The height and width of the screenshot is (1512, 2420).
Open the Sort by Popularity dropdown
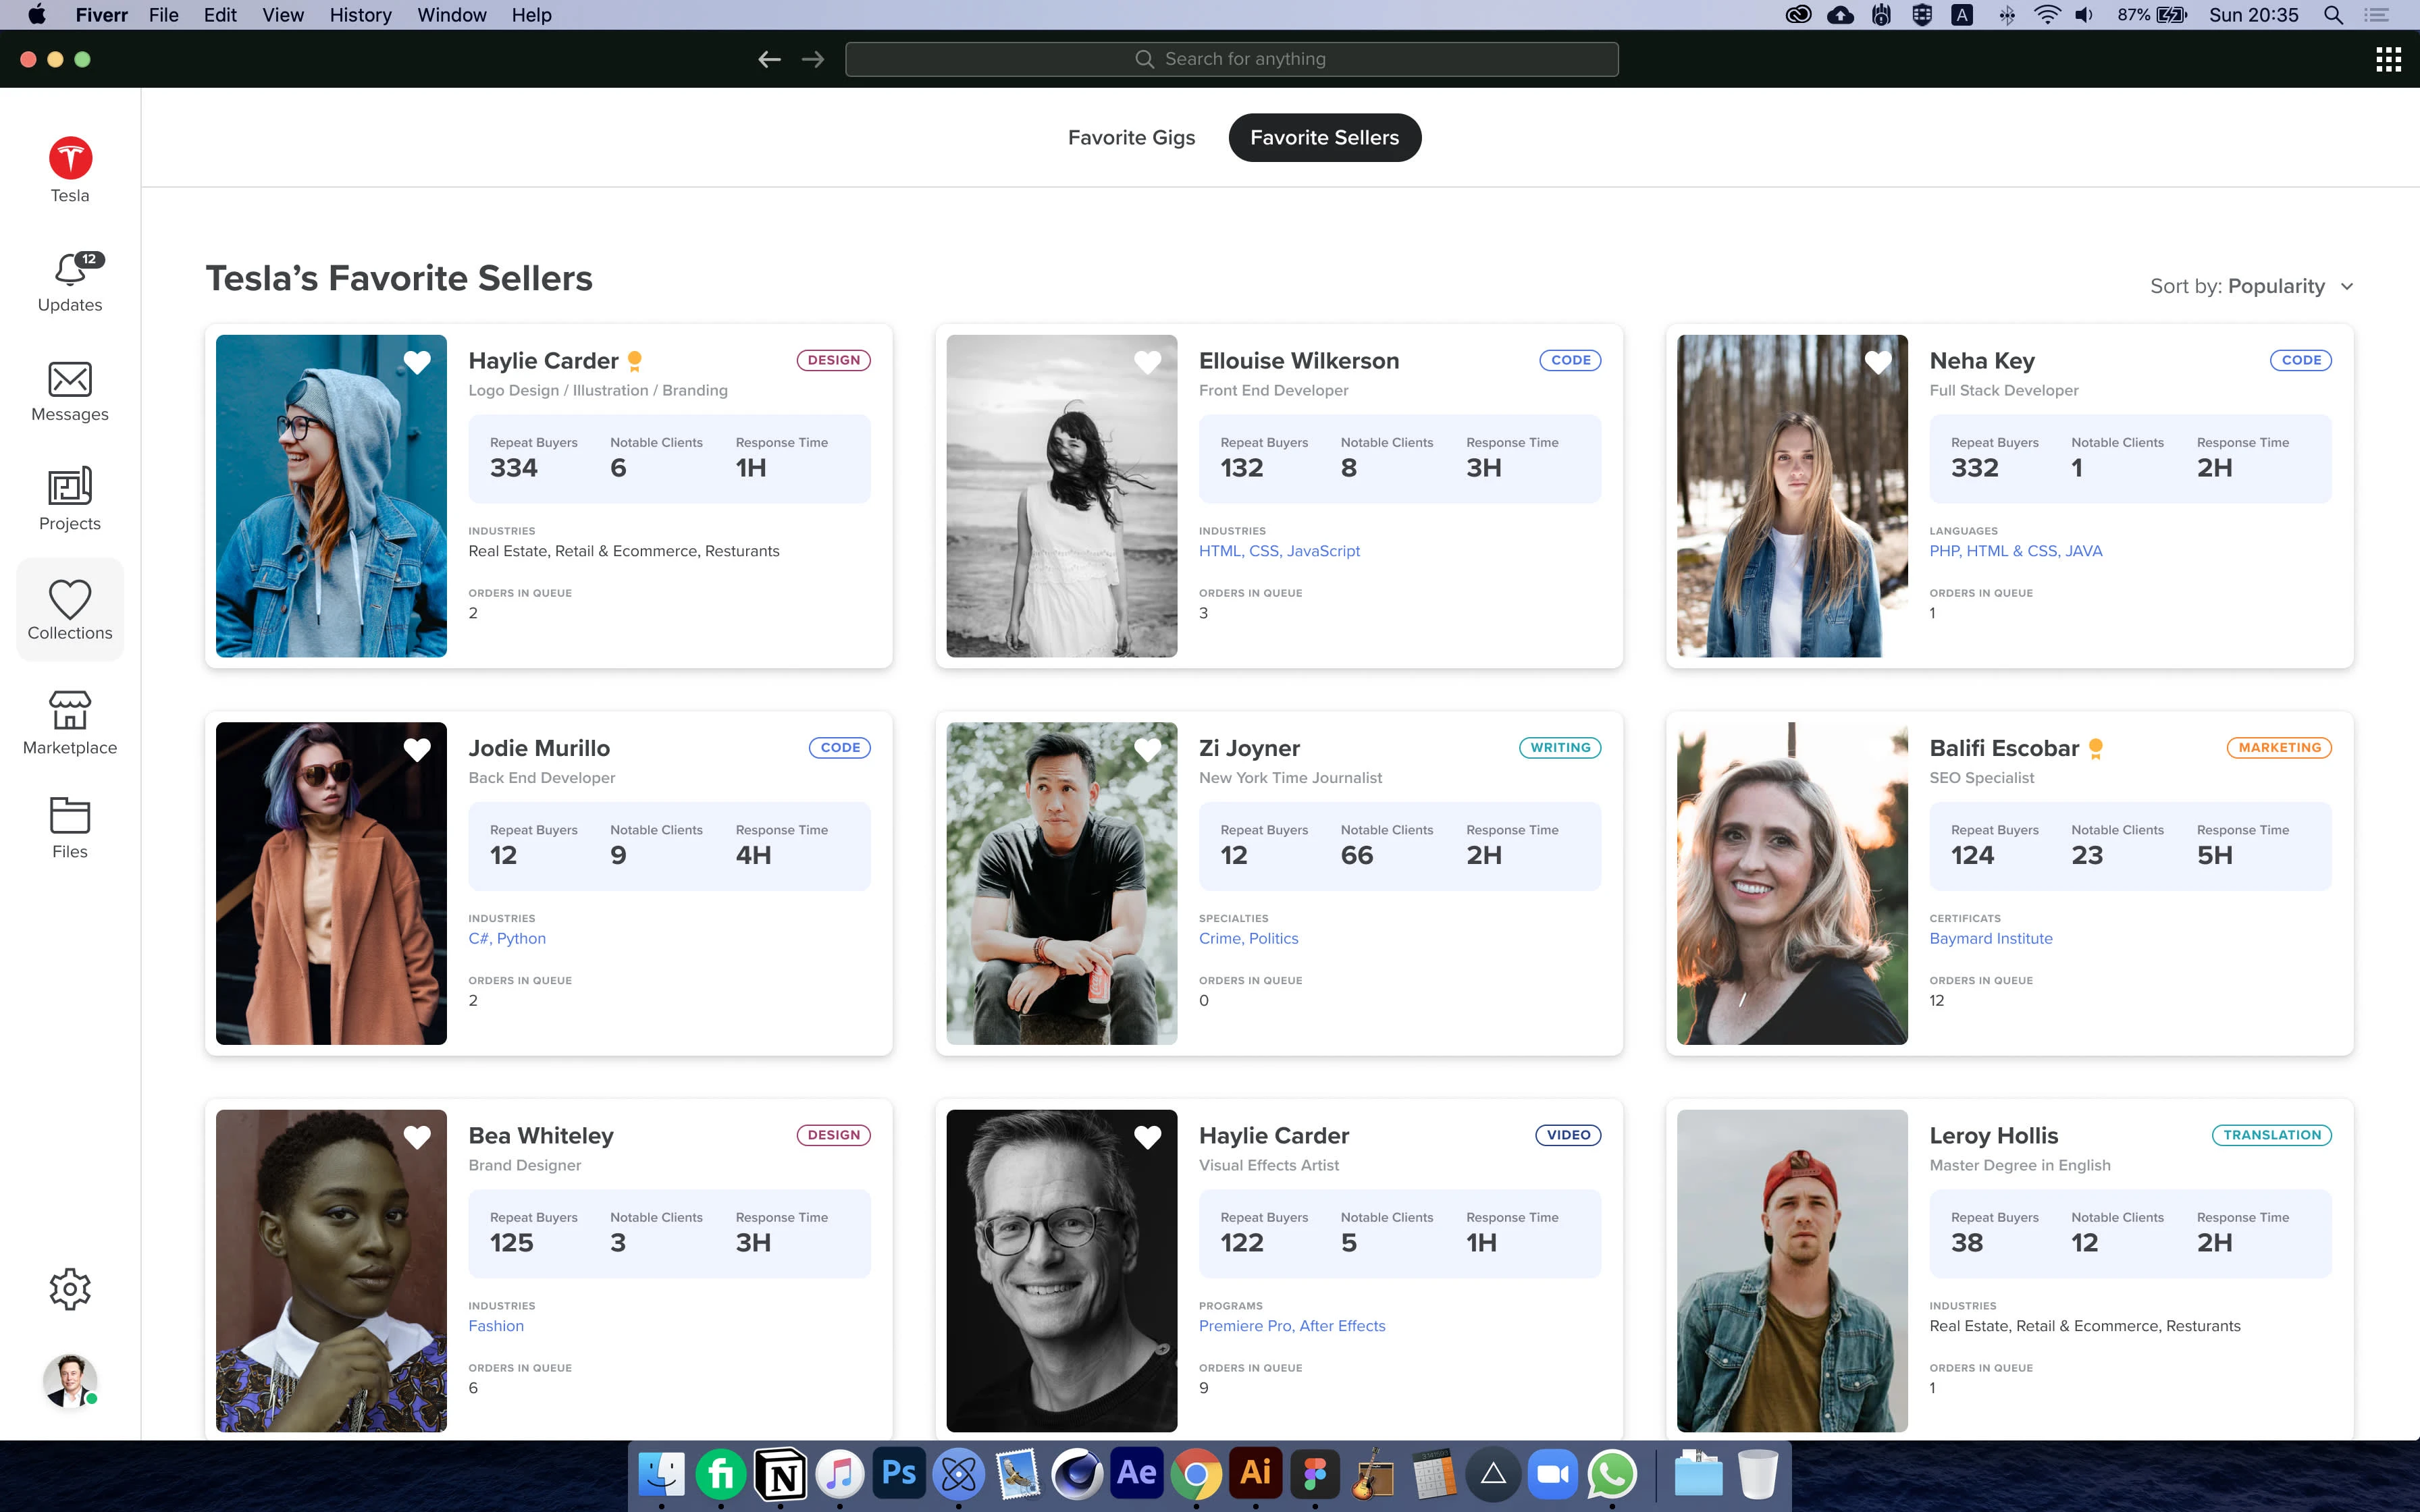[x=2251, y=286]
